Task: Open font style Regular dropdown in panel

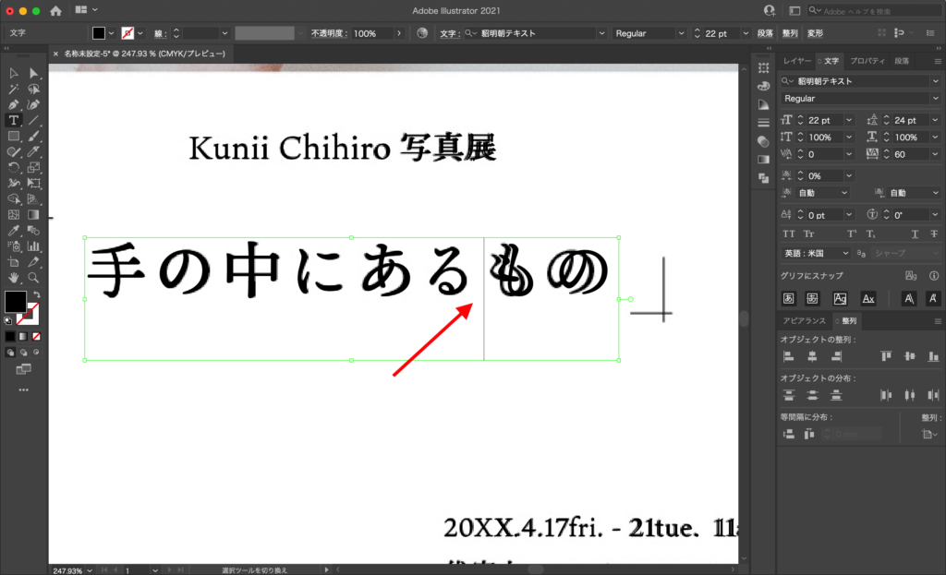Action: pyautogui.click(x=935, y=98)
